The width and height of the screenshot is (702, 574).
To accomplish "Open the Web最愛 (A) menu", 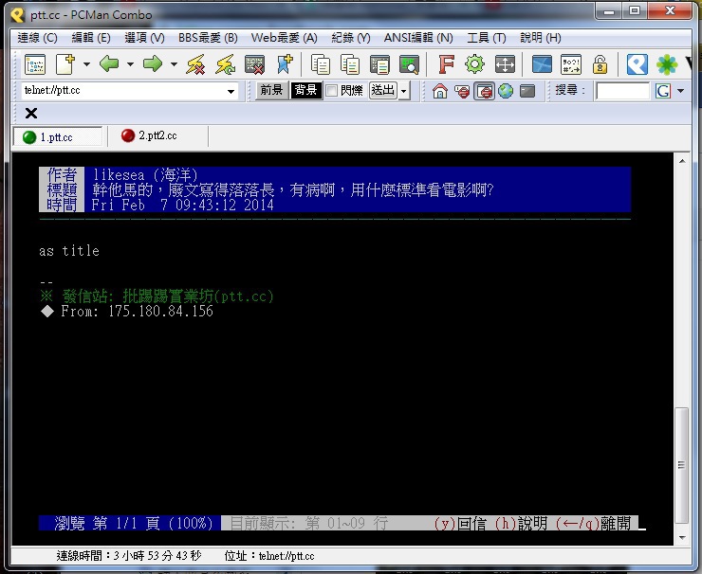I will [x=285, y=38].
